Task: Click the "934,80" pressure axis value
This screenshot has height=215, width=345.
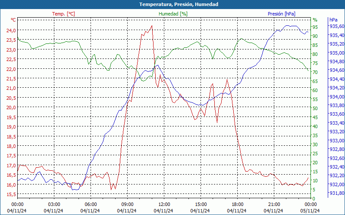Action: pos(337,61)
